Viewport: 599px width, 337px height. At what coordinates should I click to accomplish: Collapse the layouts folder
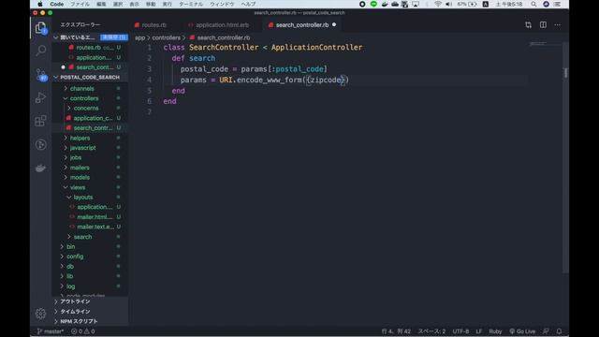point(83,198)
